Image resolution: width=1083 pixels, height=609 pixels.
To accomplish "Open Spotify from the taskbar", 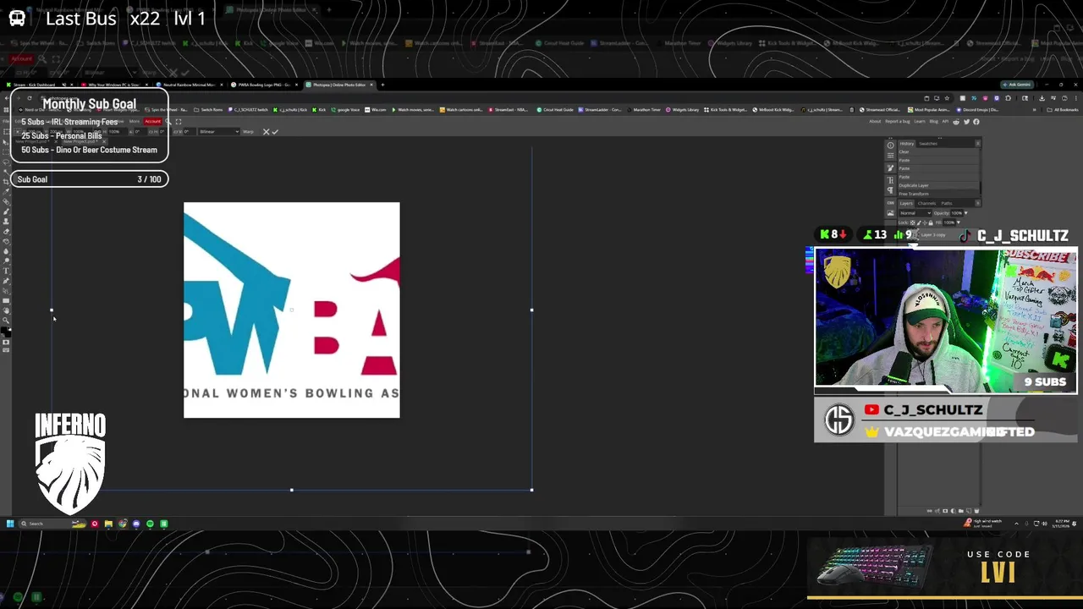I will pyautogui.click(x=150, y=524).
